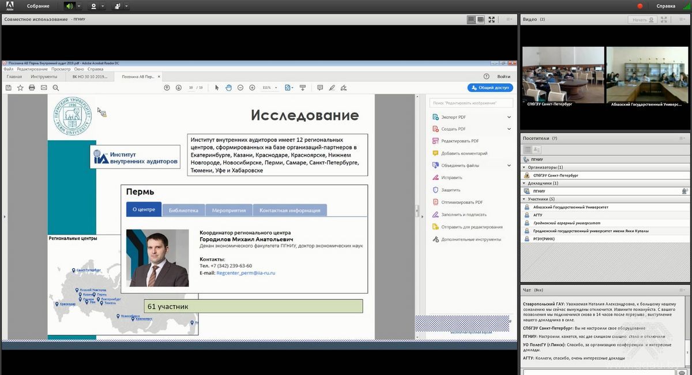The image size is (692, 375).
Task: Click Войти sign-in link in Acrobat
Action: (x=503, y=76)
